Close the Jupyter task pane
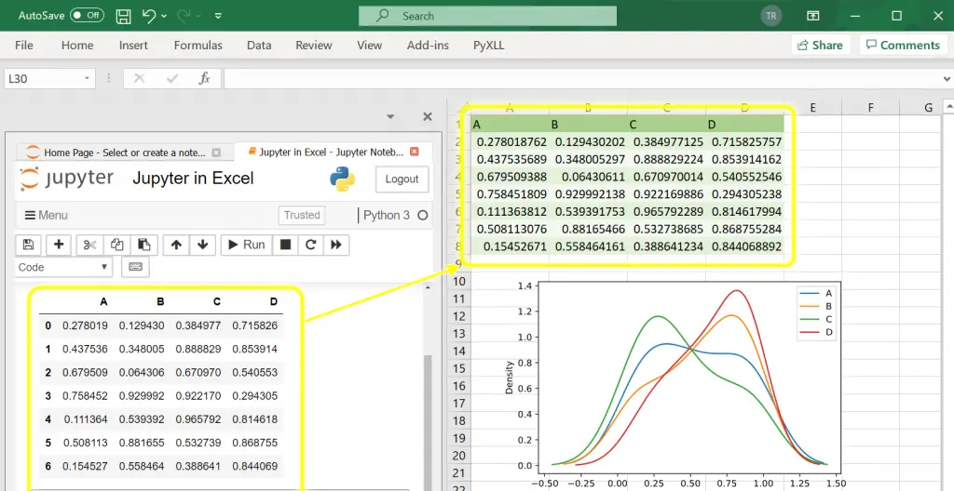954x491 pixels. tap(427, 116)
